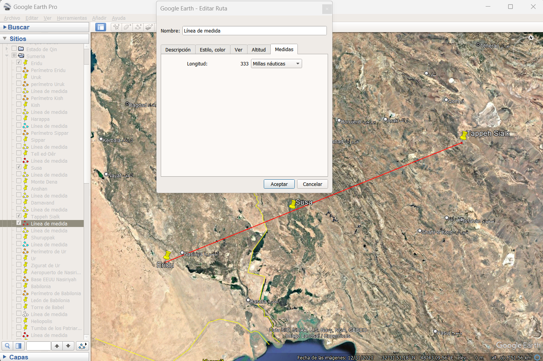Screen dimensions: 543x361
Task: Click the Google Earth Pro title icon
Action: tap(7, 7)
